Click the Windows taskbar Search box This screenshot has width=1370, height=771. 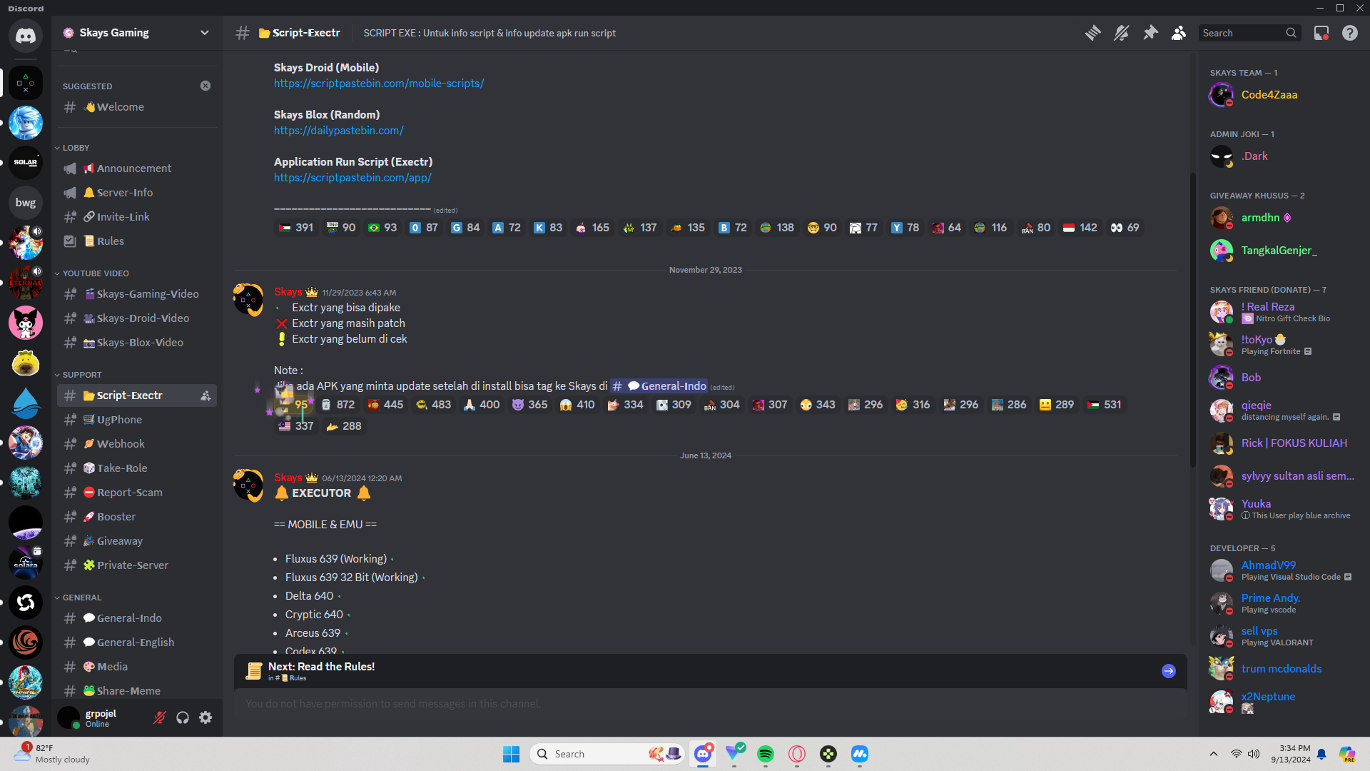click(607, 754)
